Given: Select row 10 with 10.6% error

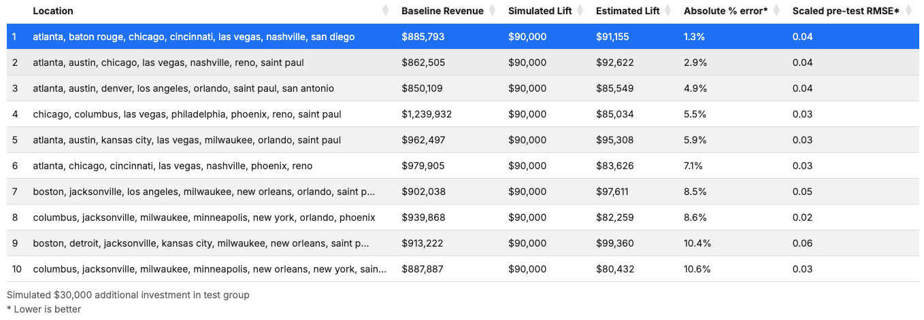Looking at the screenshot, I should click(x=462, y=269).
